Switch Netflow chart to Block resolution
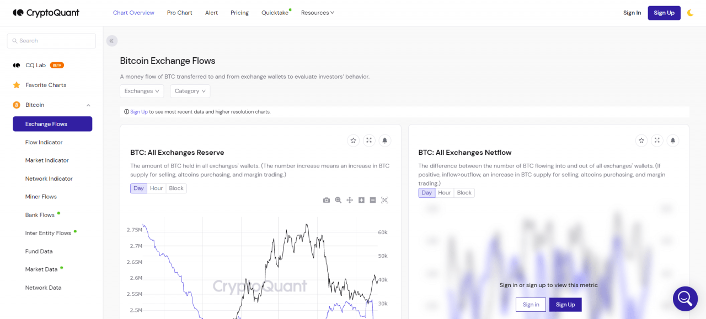 (464, 192)
